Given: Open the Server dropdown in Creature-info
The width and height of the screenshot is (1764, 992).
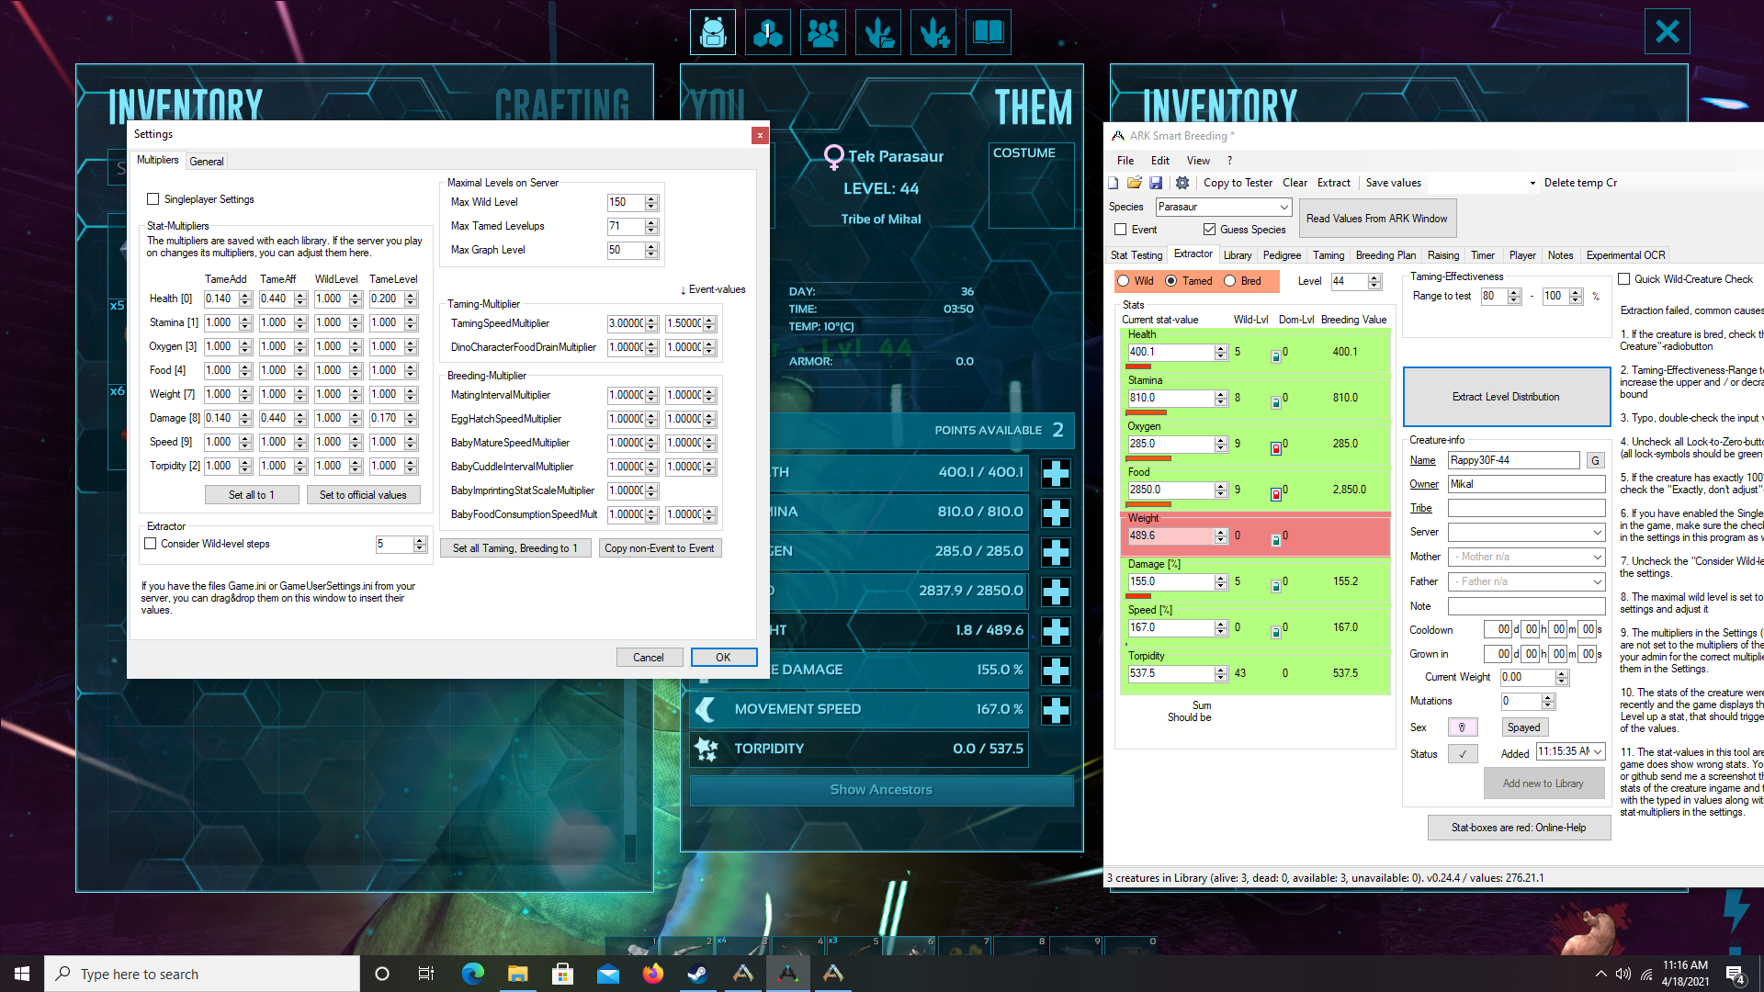Looking at the screenshot, I should (1597, 533).
